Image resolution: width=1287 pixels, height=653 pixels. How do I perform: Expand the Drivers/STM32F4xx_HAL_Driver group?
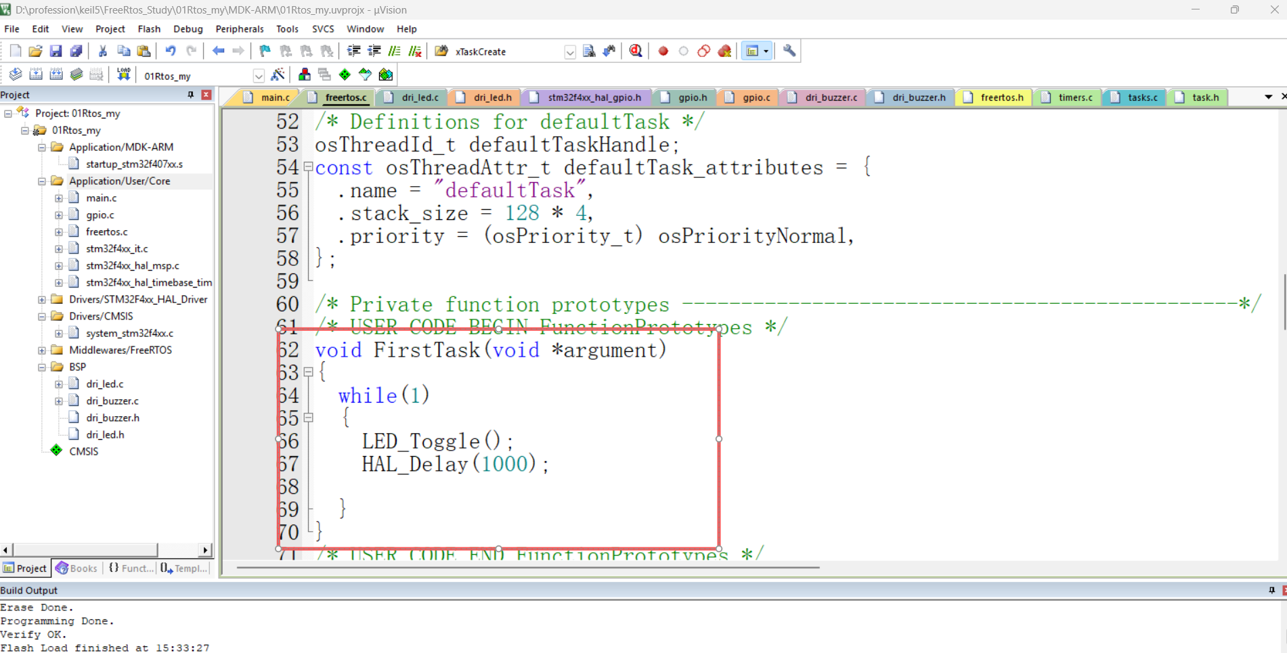click(42, 299)
